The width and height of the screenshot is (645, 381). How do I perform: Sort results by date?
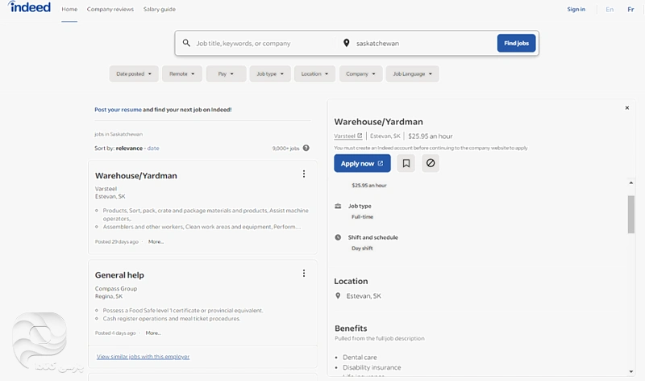pos(153,149)
